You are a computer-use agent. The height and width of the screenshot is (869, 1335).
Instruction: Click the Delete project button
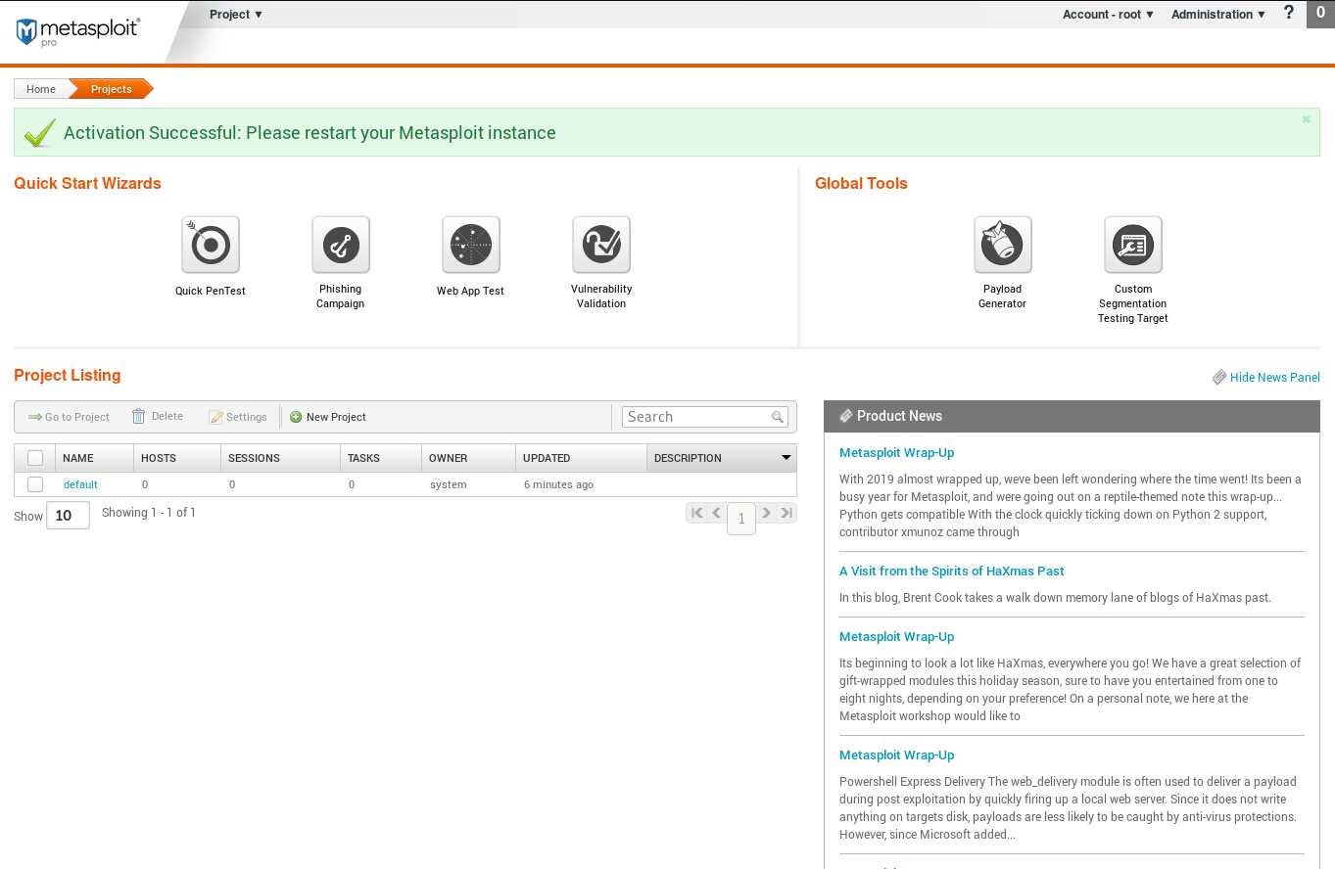click(x=158, y=417)
